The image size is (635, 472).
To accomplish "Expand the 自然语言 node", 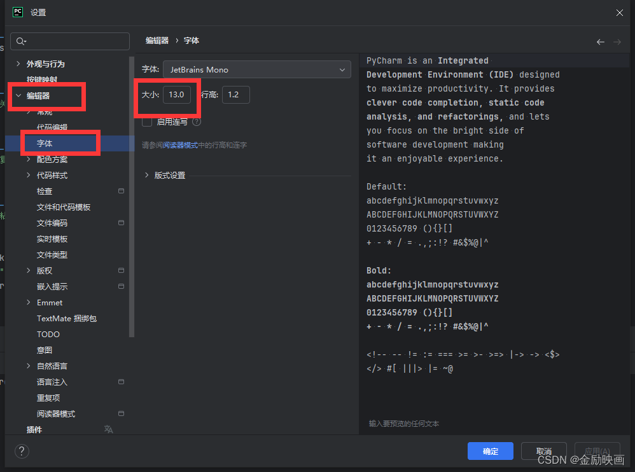I will [x=29, y=366].
